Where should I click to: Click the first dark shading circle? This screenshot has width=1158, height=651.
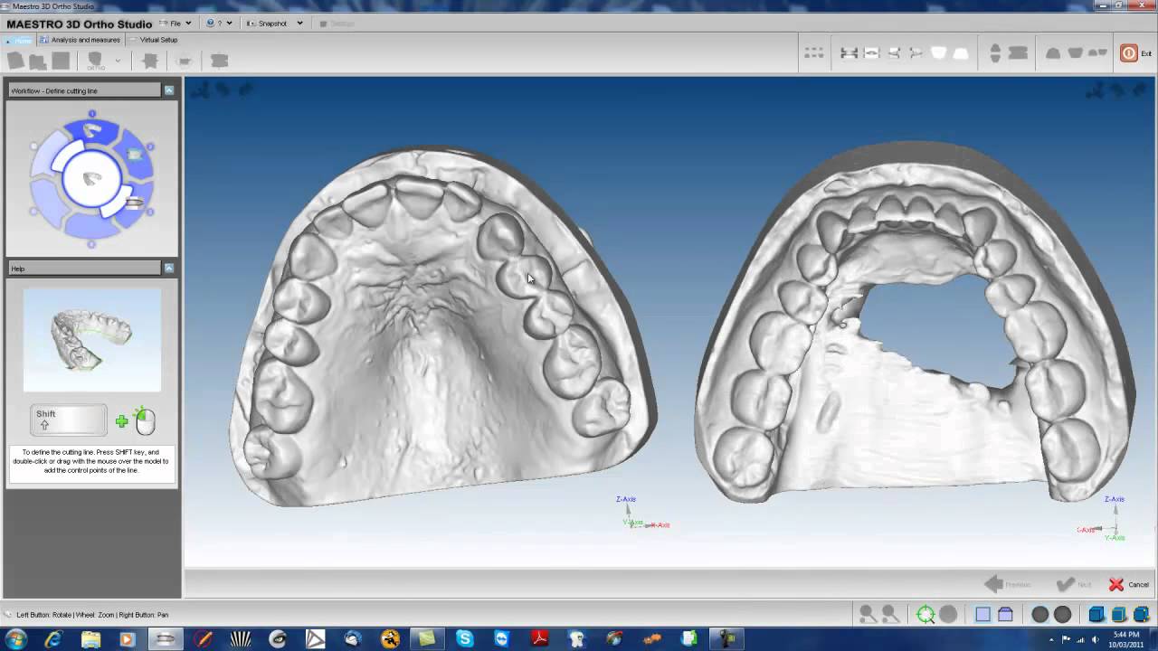pyautogui.click(x=1040, y=615)
